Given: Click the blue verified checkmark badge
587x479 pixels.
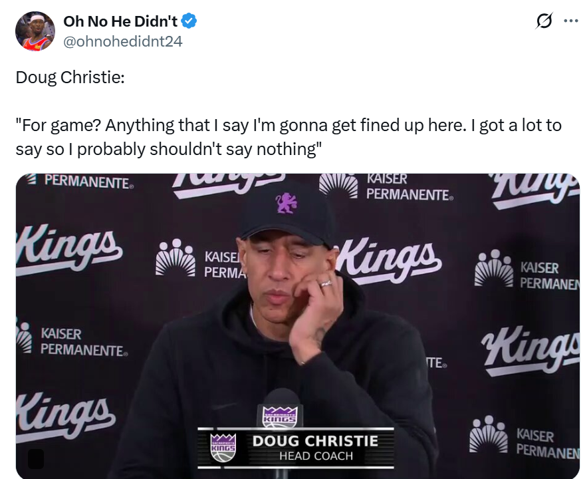Looking at the screenshot, I should 189,21.
